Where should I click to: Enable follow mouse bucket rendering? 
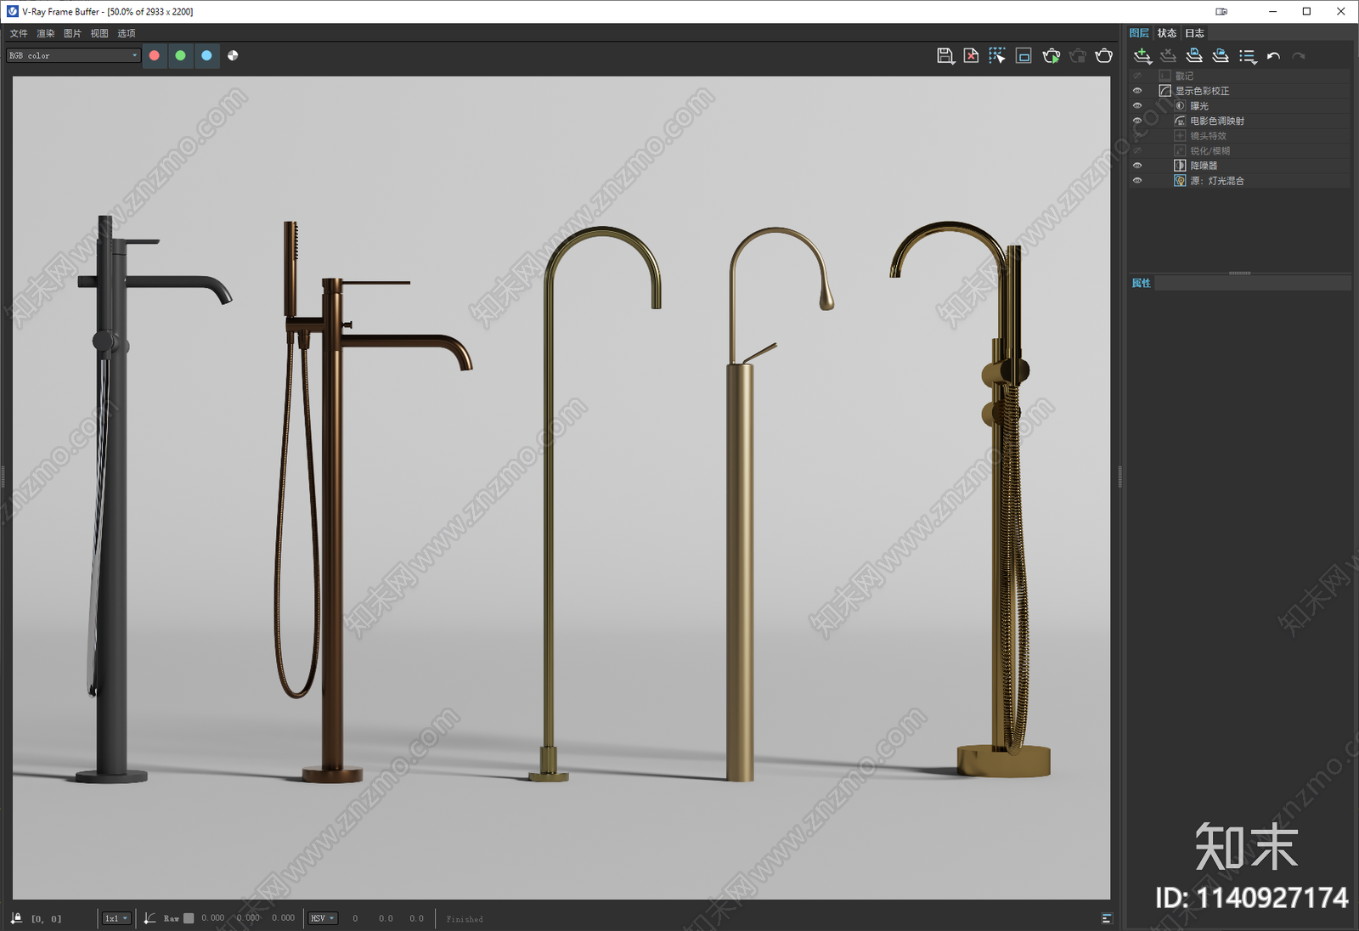click(x=997, y=56)
